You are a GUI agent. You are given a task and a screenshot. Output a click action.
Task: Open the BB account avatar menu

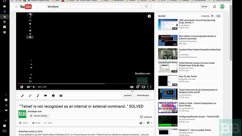point(222,6)
